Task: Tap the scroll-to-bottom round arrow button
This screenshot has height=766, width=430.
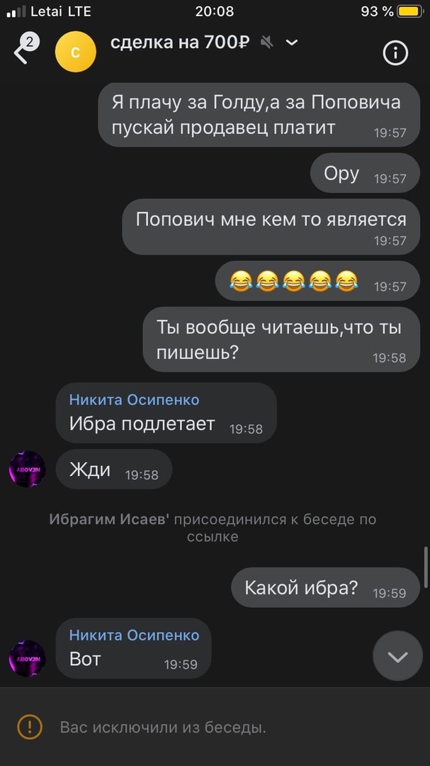Action: tap(398, 656)
